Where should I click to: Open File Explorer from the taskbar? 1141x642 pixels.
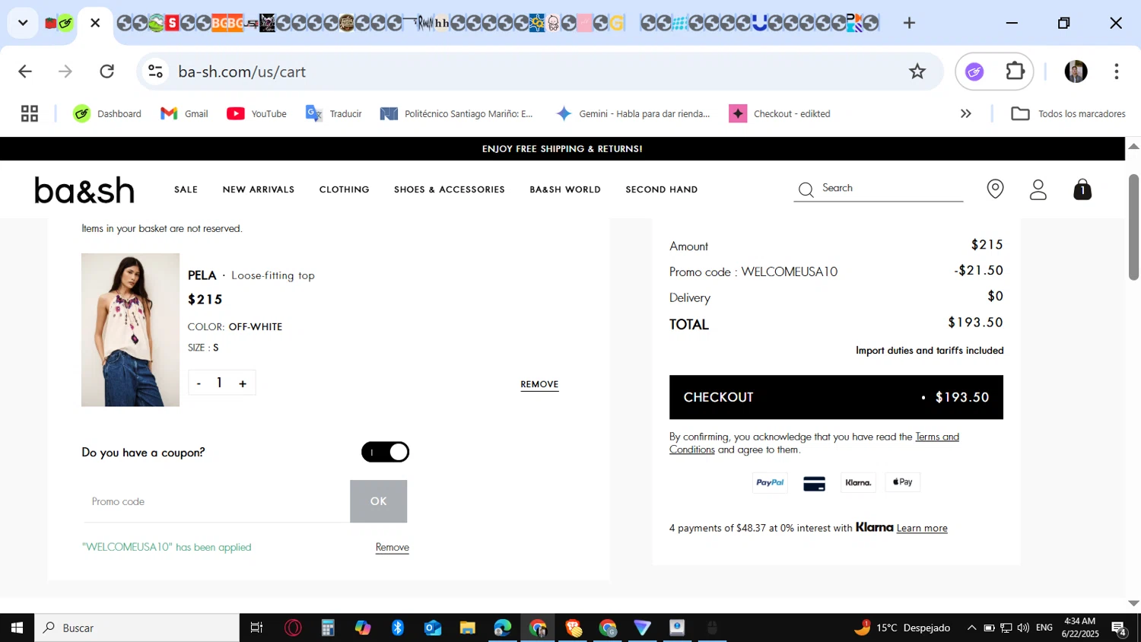pyautogui.click(x=468, y=628)
